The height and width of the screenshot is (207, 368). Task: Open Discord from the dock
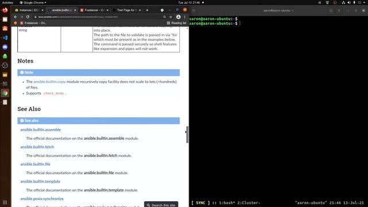[5, 47]
